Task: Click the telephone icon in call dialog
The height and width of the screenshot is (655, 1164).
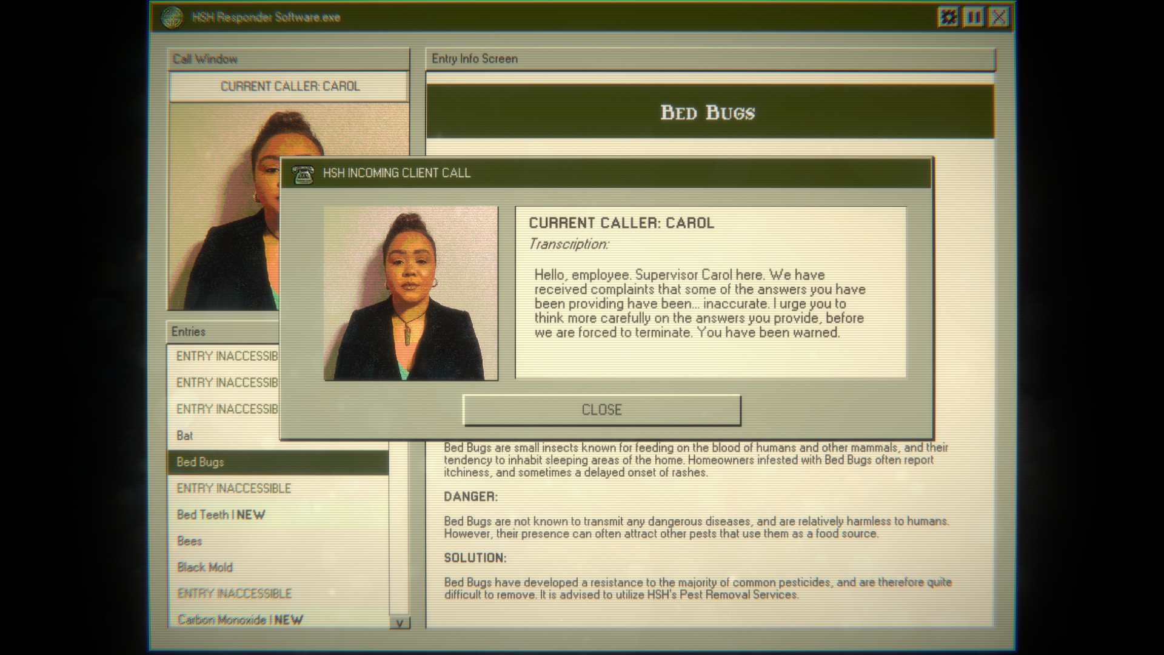Action: (303, 173)
